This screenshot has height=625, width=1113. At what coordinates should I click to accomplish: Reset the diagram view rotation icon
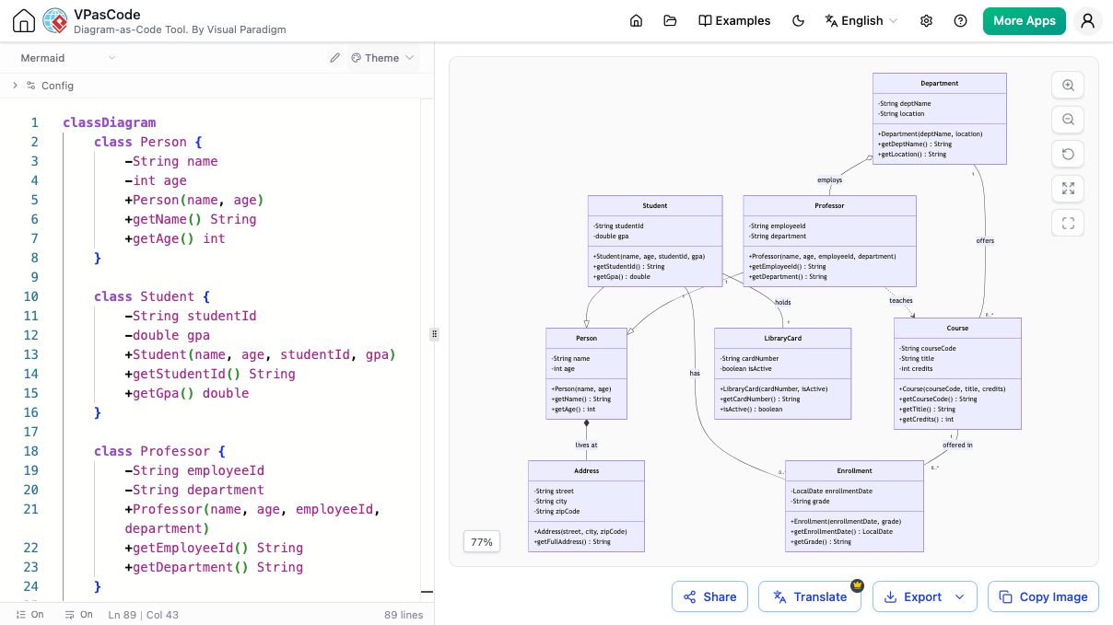(x=1068, y=154)
